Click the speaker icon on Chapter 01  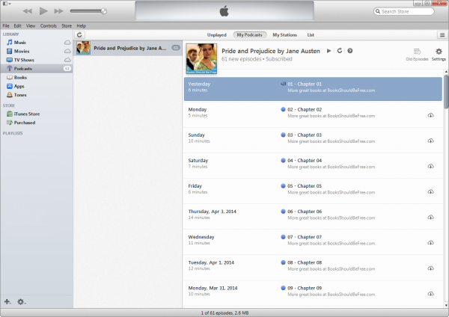coord(283,84)
